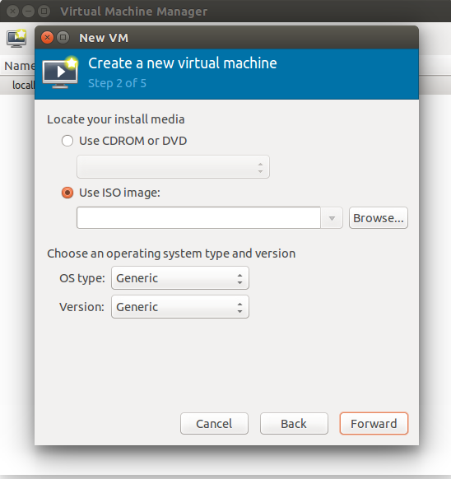Click Browse to locate ISO image

(x=379, y=218)
